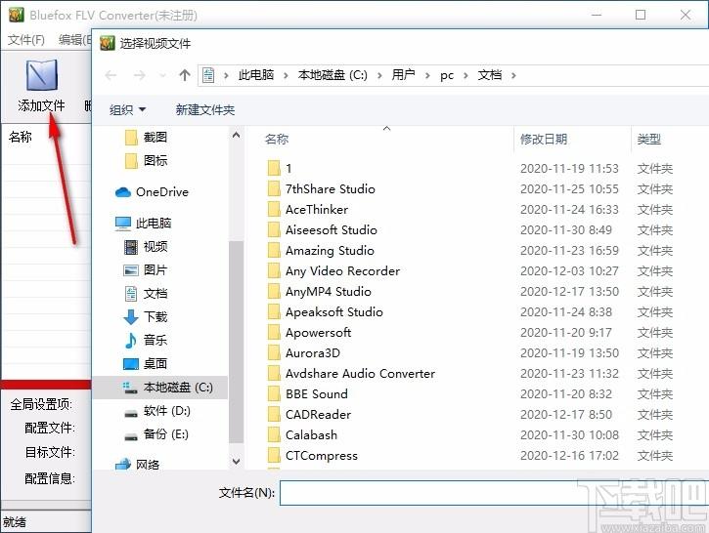Open the 组织 dropdown menu
Viewport: 709px width, 533px height.
tap(127, 109)
